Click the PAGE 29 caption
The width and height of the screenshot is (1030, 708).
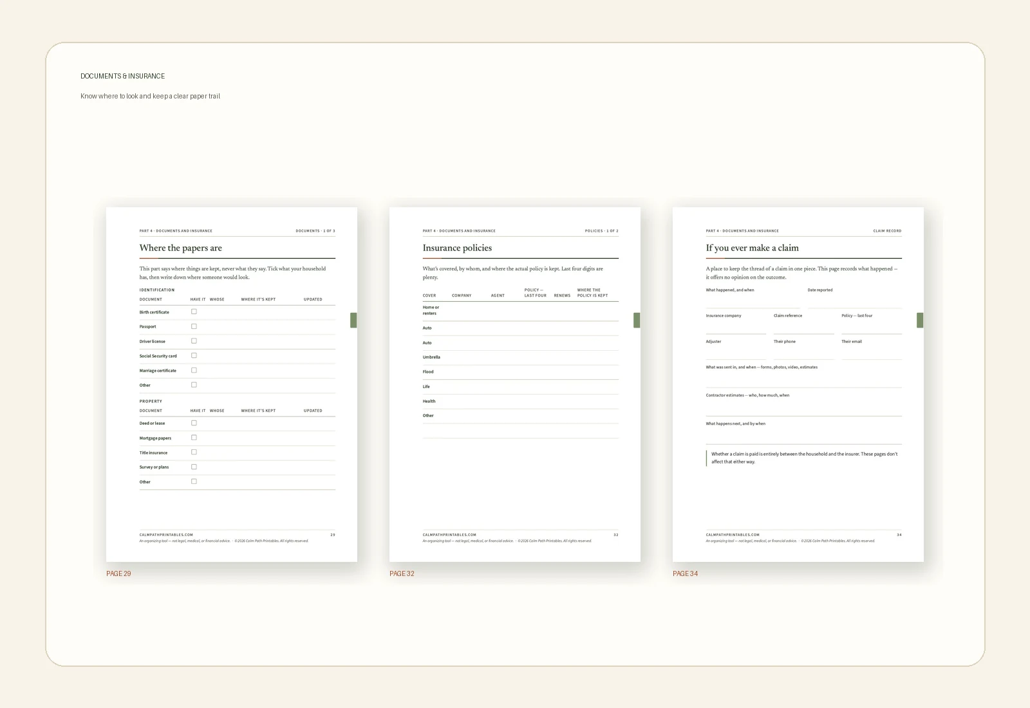(118, 573)
